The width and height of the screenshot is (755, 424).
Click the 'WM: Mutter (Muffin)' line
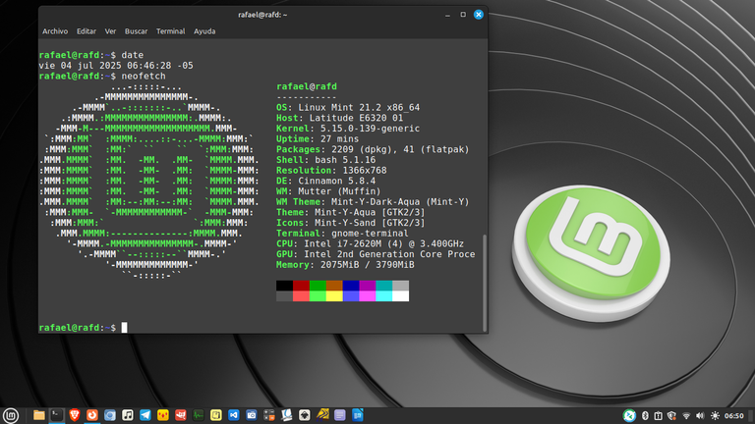tap(328, 191)
